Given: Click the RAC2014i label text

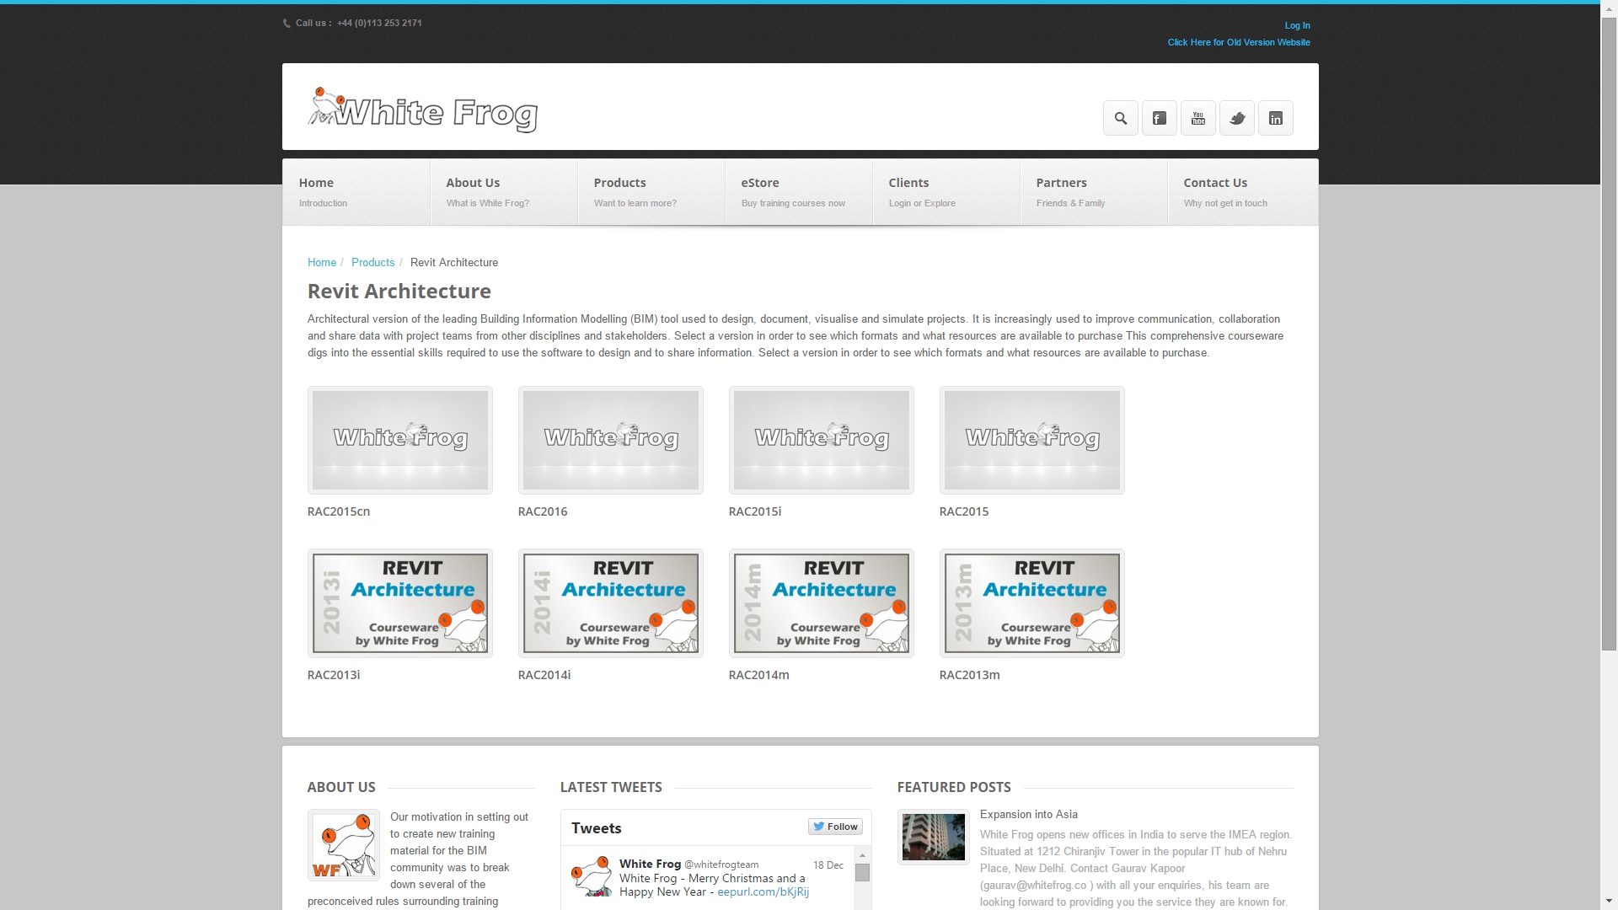Looking at the screenshot, I should tap(544, 675).
